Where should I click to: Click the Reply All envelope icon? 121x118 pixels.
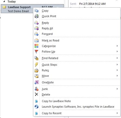(x=36, y=28)
